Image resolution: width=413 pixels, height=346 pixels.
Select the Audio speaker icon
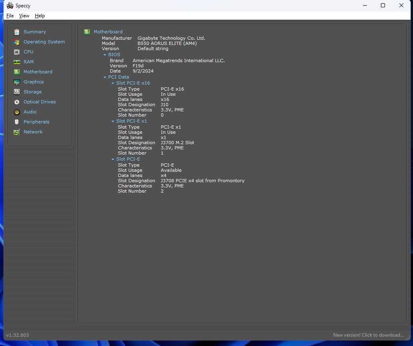(17, 112)
